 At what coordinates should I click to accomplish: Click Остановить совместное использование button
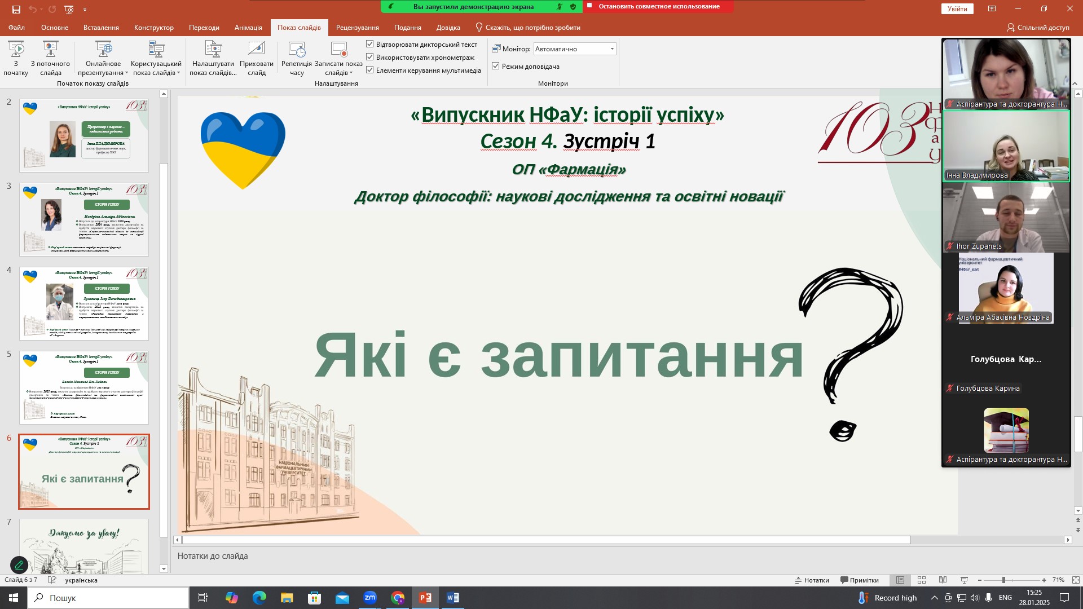point(658,6)
